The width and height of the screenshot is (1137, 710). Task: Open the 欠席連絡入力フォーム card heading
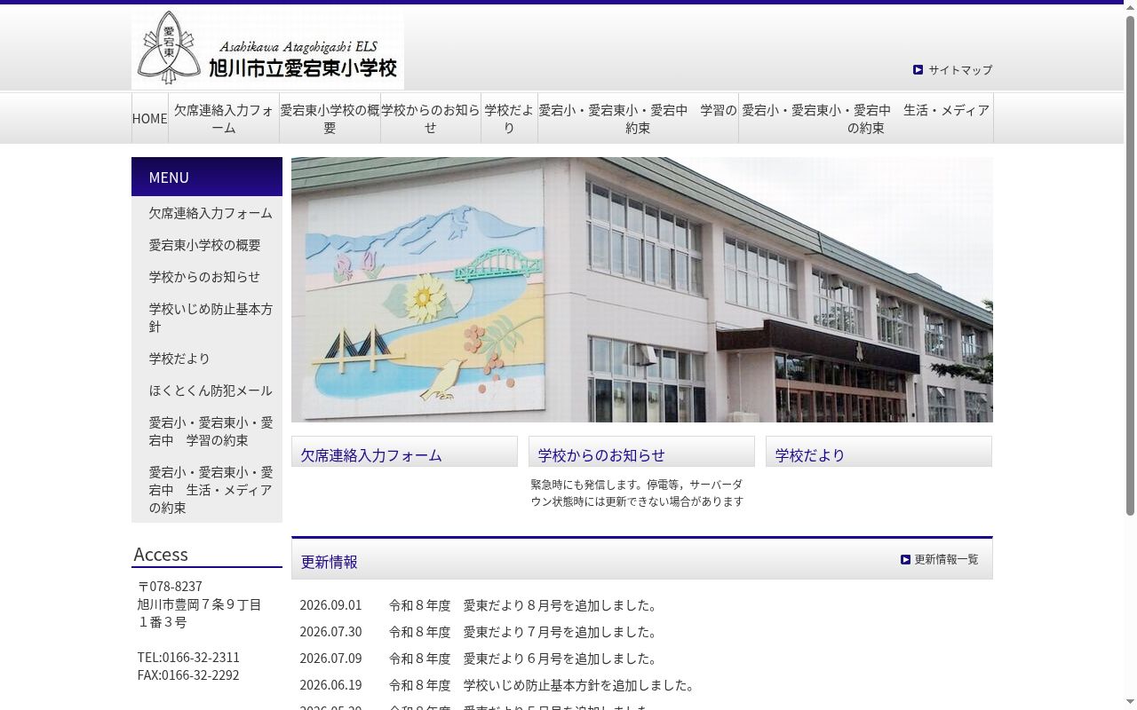tap(371, 455)
